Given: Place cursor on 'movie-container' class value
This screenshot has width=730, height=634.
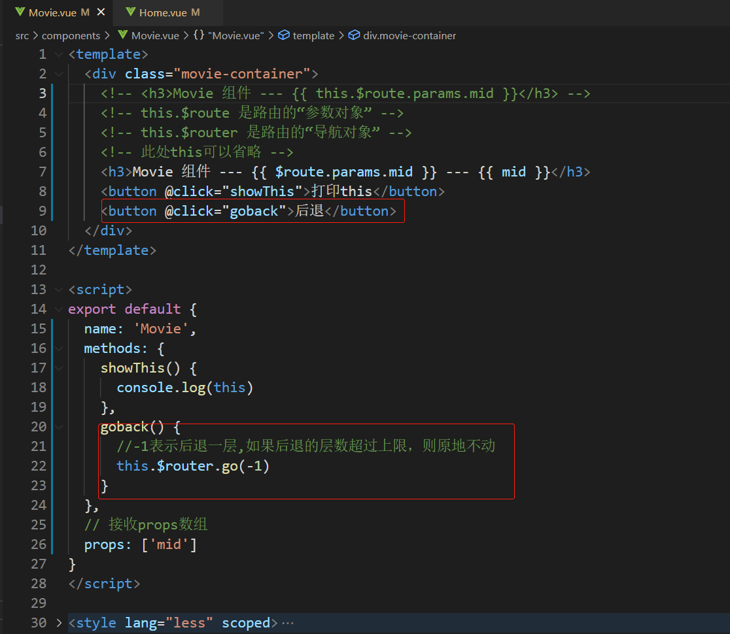Looking at the screenshot, I should [x=241, y=74].
